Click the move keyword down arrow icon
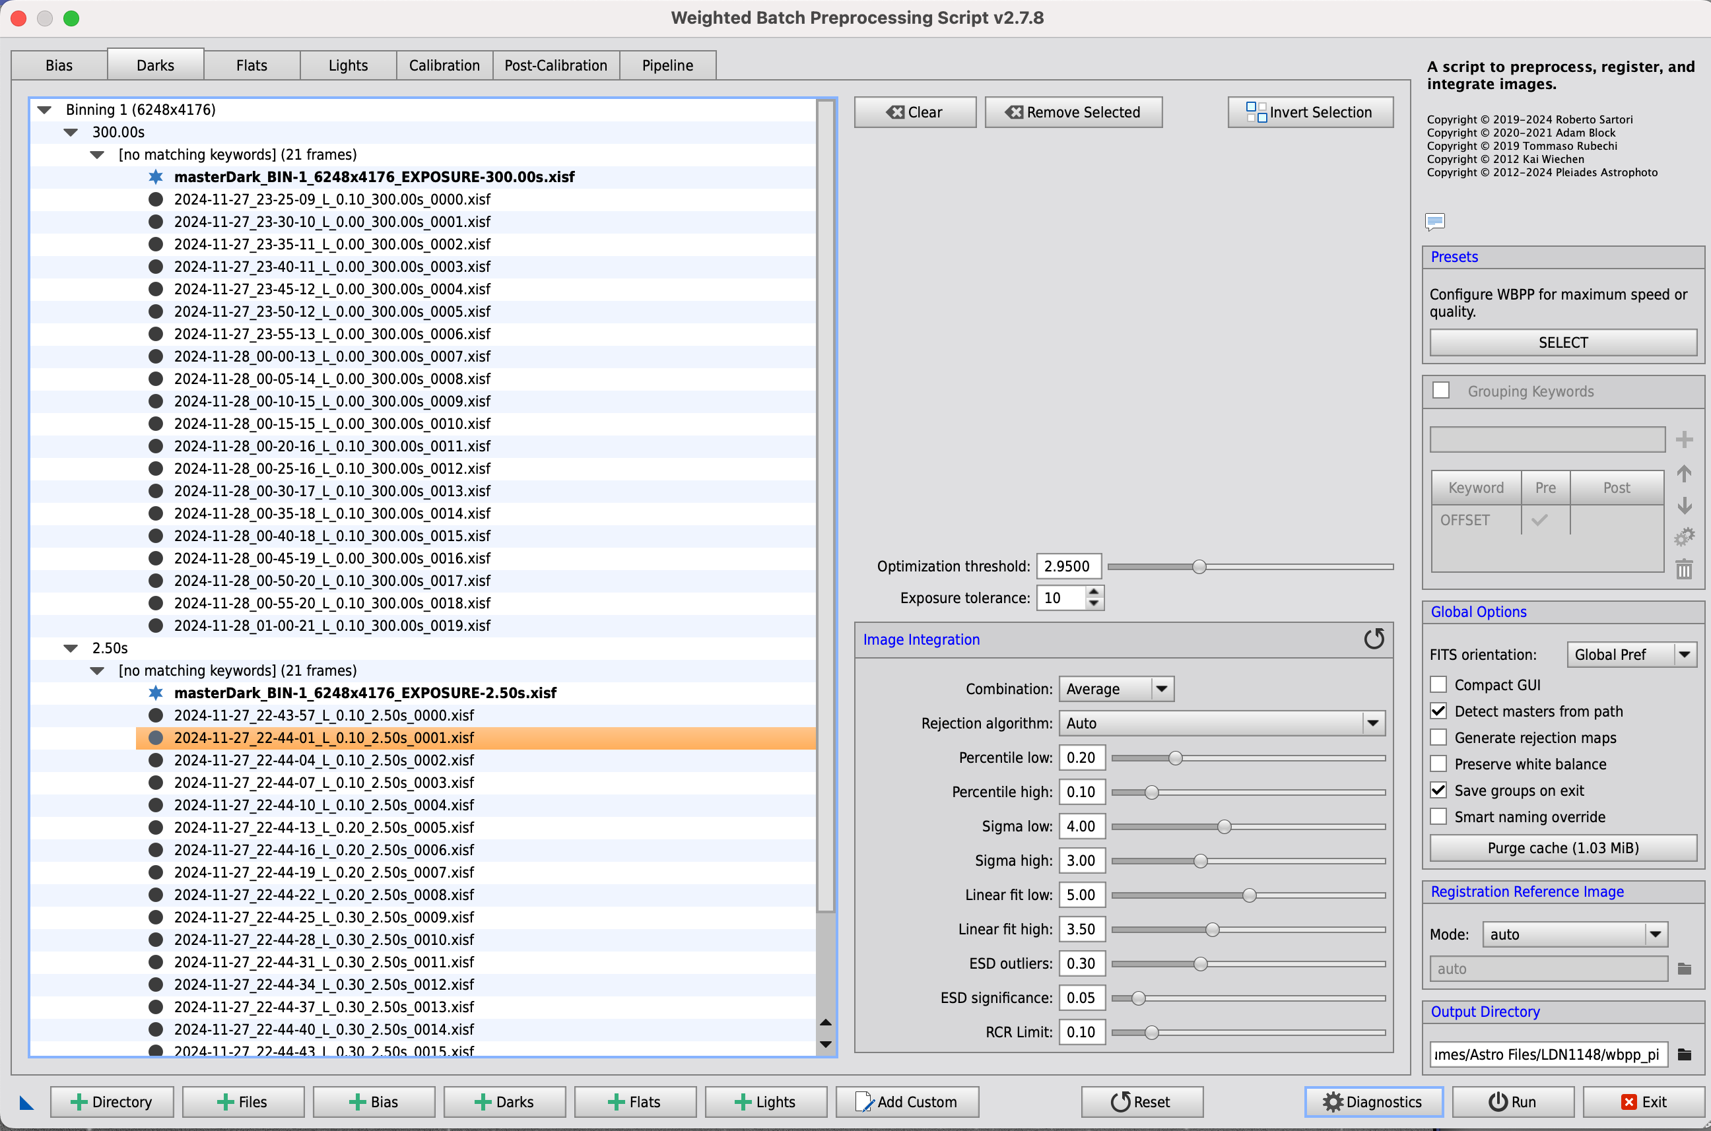1711x1131 pixels. click(1685, 505)
